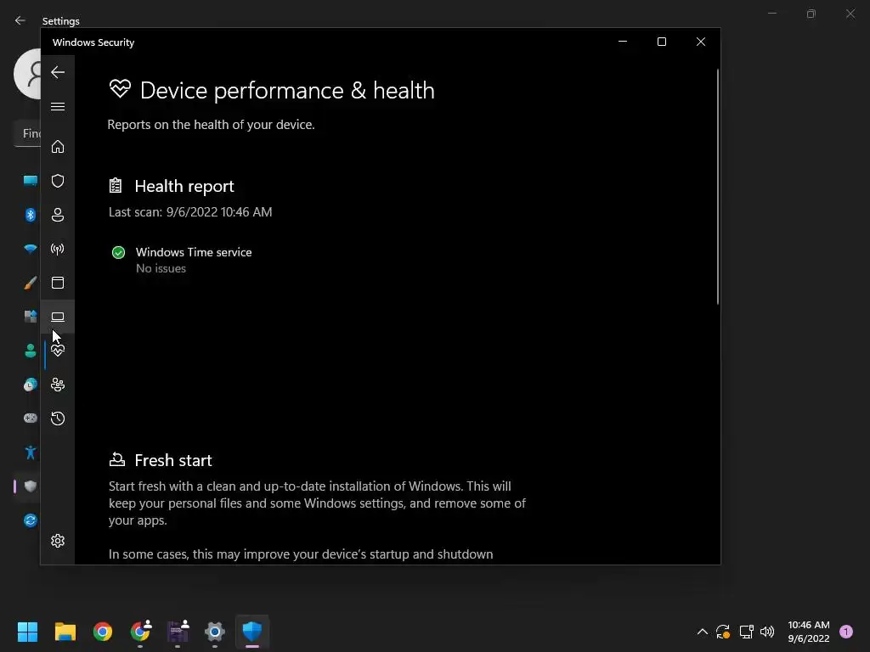The height and width of the screenshot is (652, 870).
Task: Click the Last scan date text
Action: (x=190, y=211)
